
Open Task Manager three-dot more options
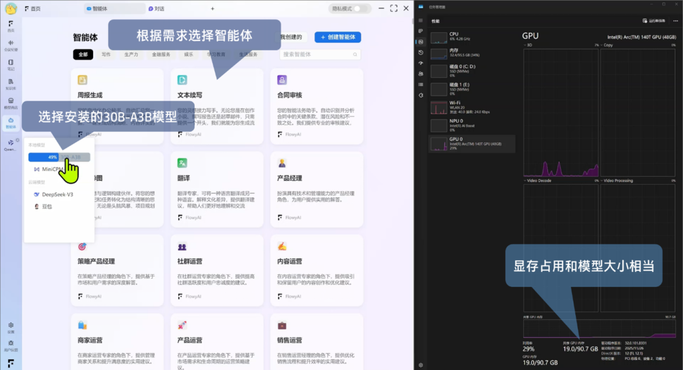[675, 20]
